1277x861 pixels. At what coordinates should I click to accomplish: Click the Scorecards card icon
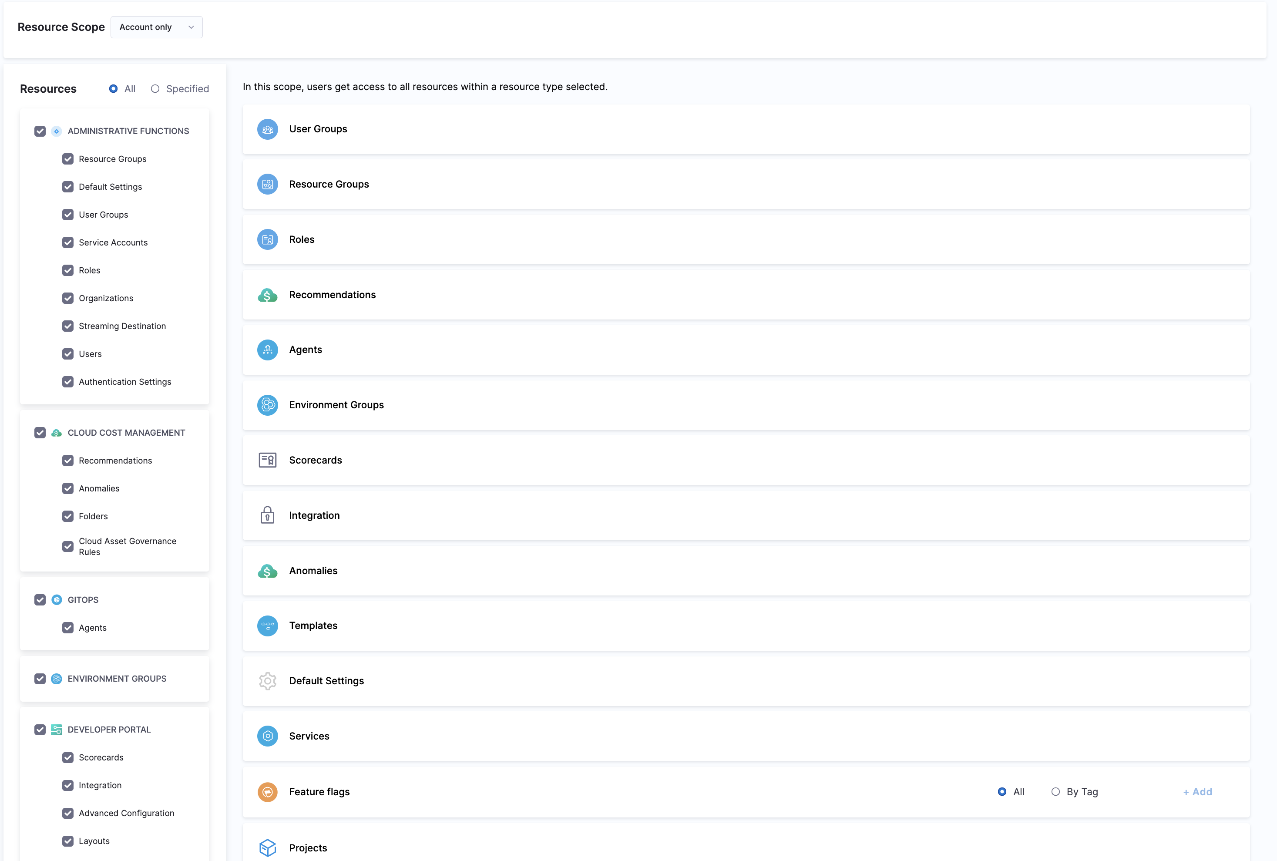pyautogui.click(x=267, y=460)
